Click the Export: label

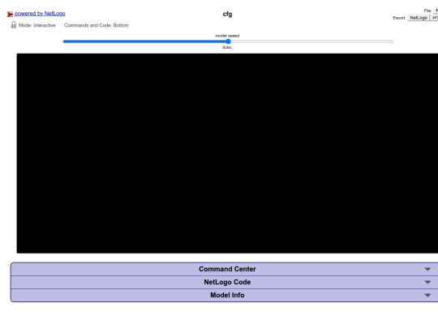(x=399, y=18)
